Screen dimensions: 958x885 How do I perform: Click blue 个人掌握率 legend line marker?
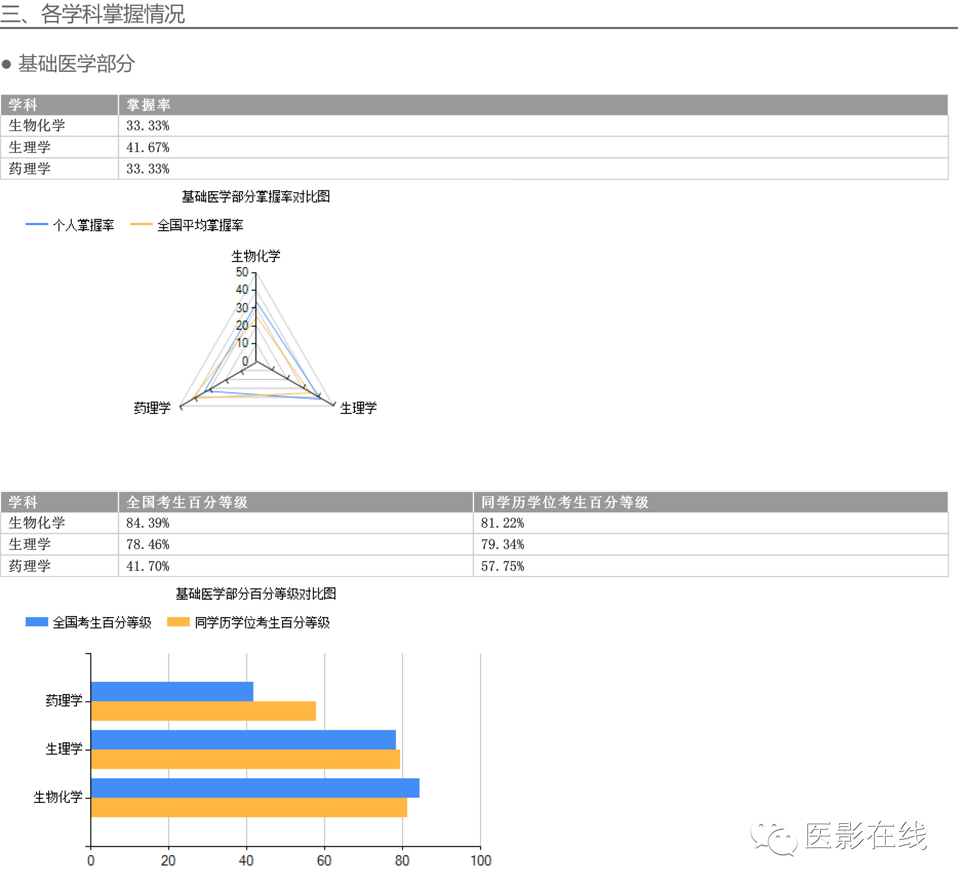pyautogui.click(x=36, y=224)
